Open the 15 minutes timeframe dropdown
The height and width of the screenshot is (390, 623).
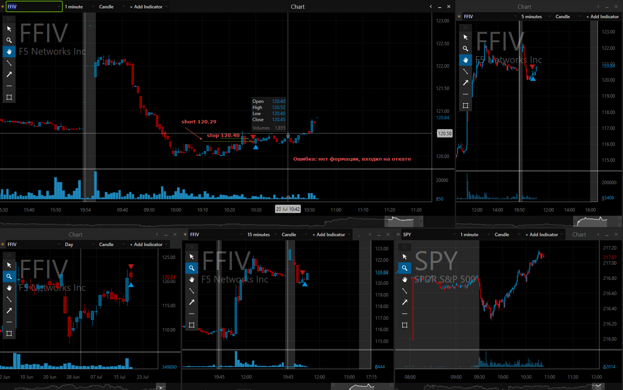pos(262,235)
